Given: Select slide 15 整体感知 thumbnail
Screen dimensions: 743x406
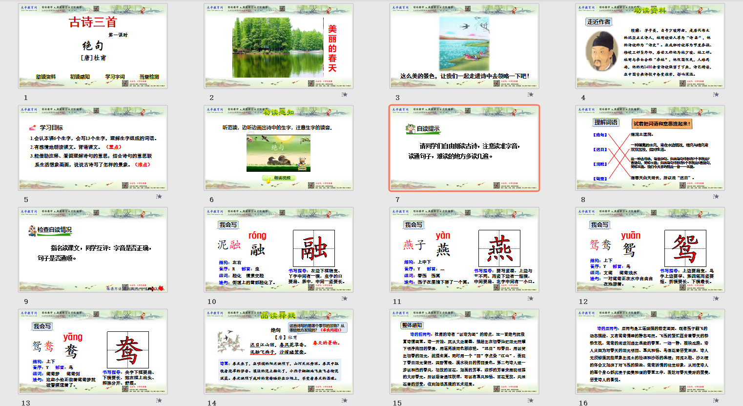Looking at the screenshot, I should tap(464, 351).
